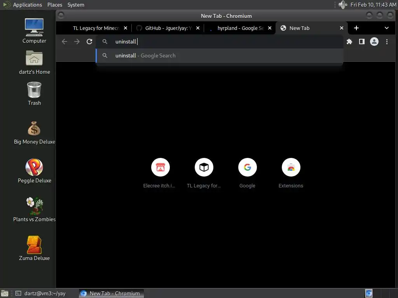The image size is (398, 298).
Task: Select uninstall Google Search suggestion
Action: coord(220,55)
